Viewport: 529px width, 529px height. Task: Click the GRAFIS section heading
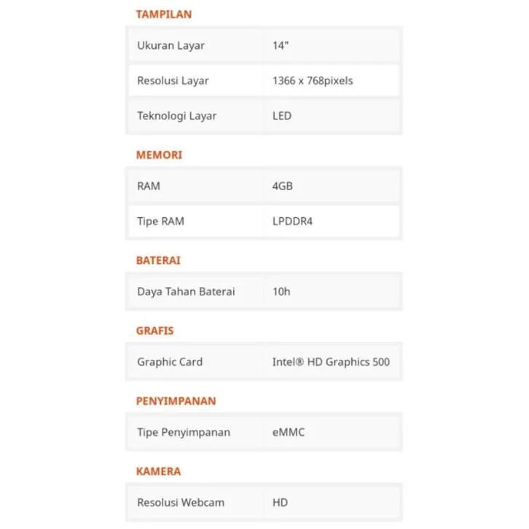click(x=155, y=331)
